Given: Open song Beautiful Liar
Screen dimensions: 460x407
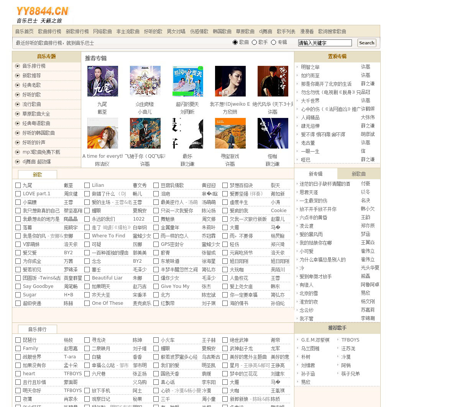Looking at the screenshot, I should coord(107,278).
